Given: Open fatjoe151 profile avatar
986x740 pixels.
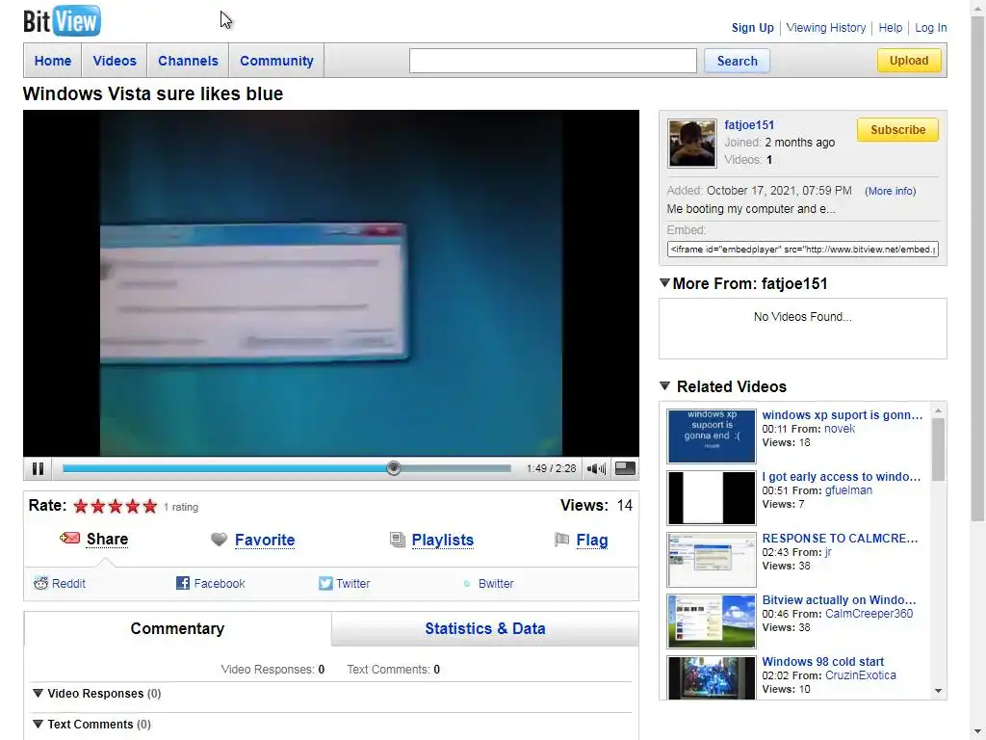Looking at the screenshot, I should pyautogui.click(x=691, y=144).
